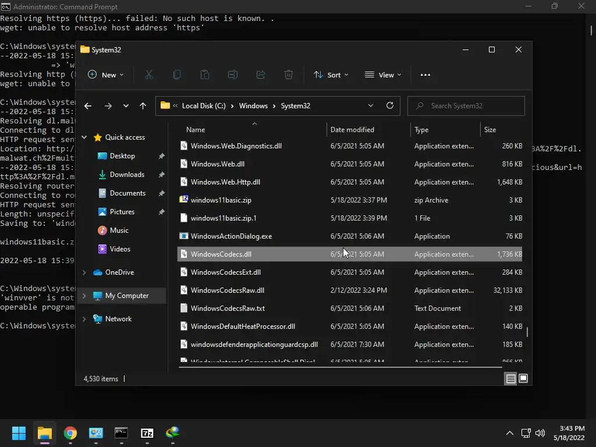Select the file Windows.Web.dll
The image size is (596, 447).
[350, 164]
